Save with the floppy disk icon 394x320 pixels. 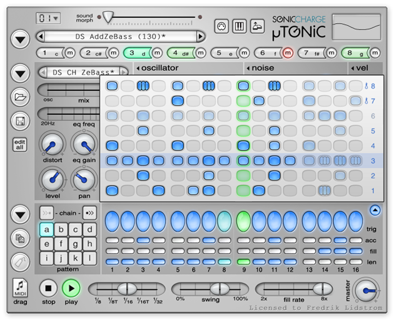[x=20, y=121]
